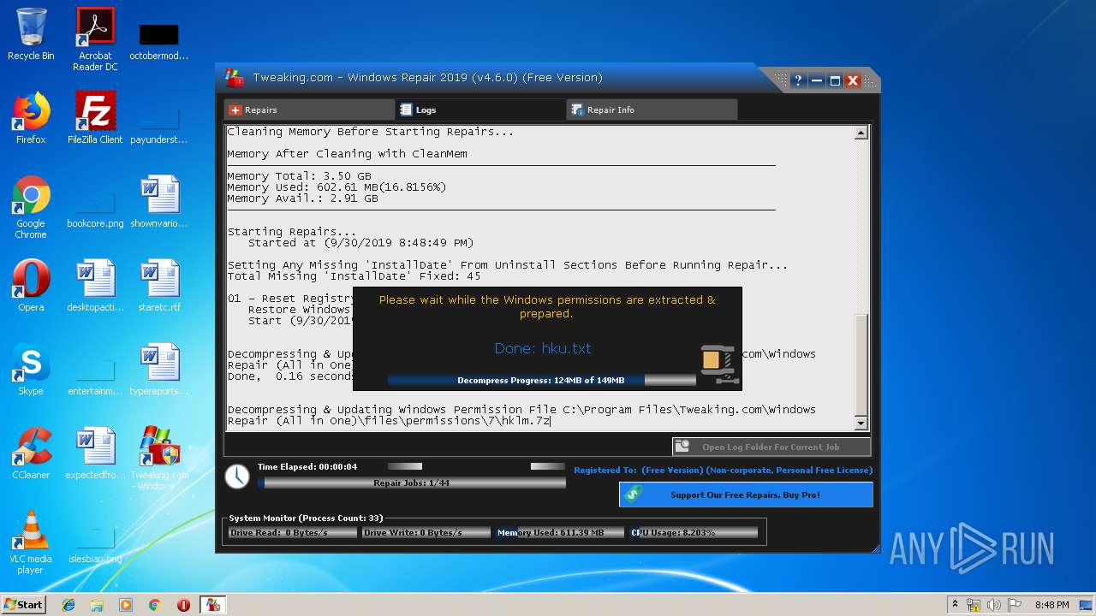
Task: Click the log scrollbar down arrow
Action: 861,423
